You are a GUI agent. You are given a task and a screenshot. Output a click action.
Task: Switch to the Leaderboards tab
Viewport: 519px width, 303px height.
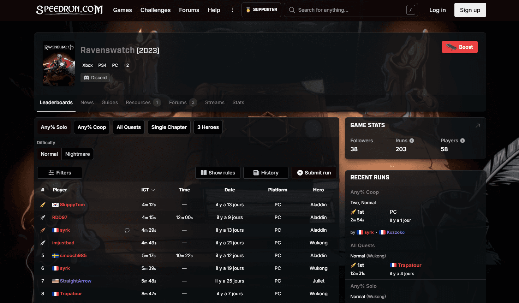(56, 102)
